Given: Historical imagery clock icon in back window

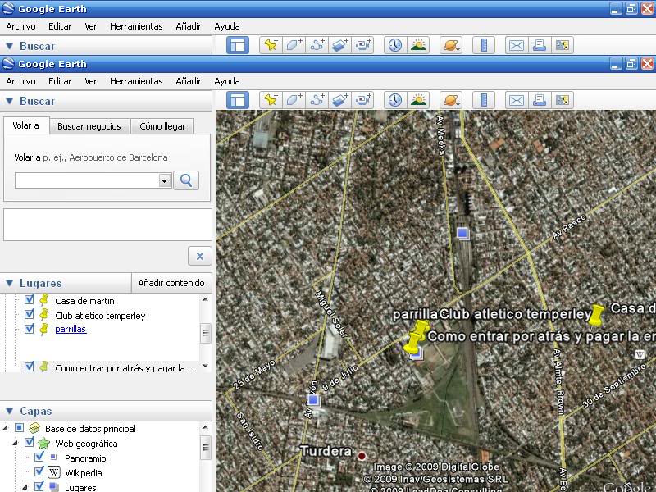Looking at the screenshot, I should pos(395,45).
